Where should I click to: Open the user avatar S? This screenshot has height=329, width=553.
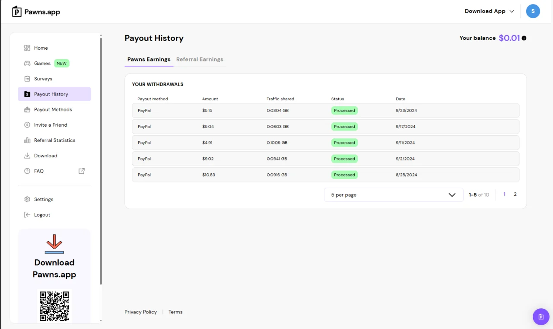(x=533, y=11)
